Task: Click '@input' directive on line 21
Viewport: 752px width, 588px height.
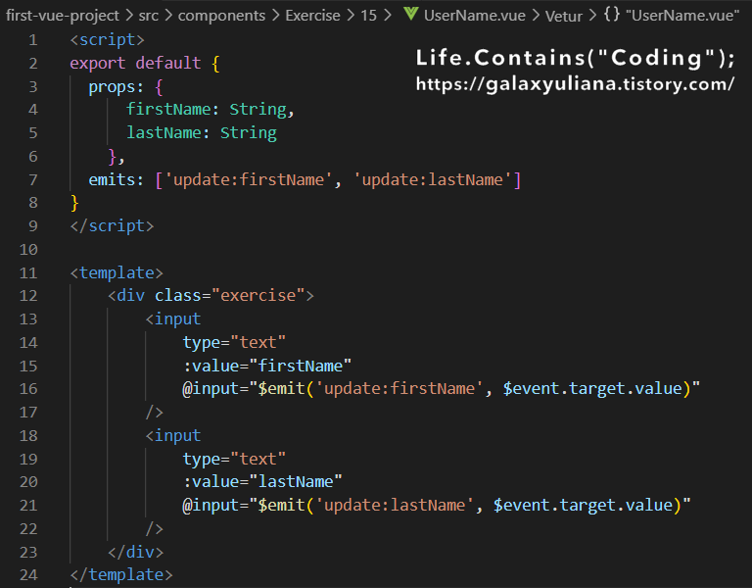Action: (211, 505)
